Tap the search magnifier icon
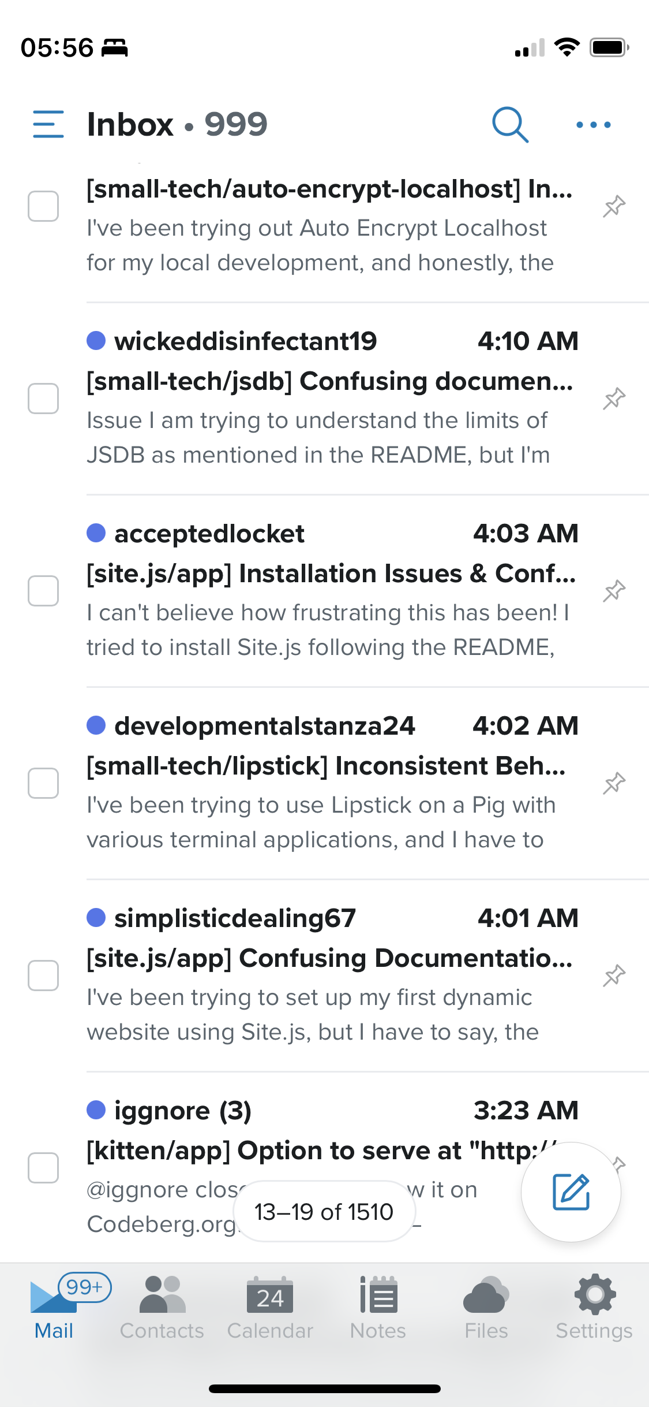Screen dimensions: 649x1407 (x=510, y=124)
